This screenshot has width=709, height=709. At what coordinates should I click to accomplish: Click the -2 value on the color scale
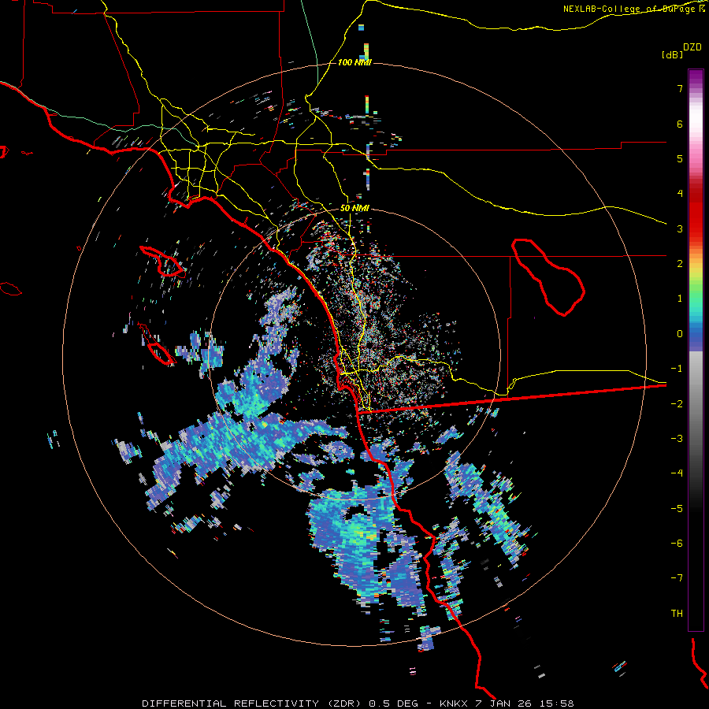(677, 404)
